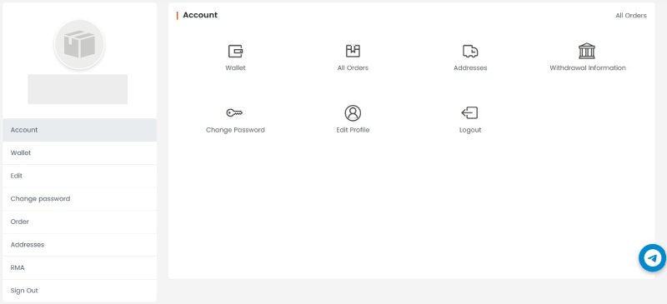Open the Addresses truck icon
This screenshot has width=667, height=304.
tap(470, 51)
